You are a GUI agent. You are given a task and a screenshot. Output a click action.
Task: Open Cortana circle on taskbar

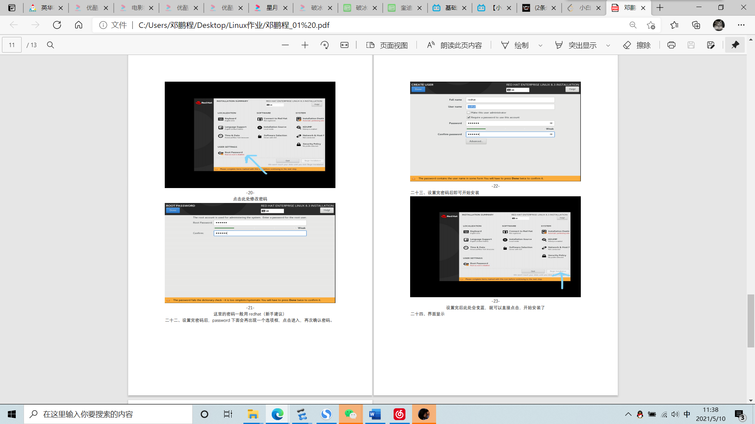pos(204,414)
